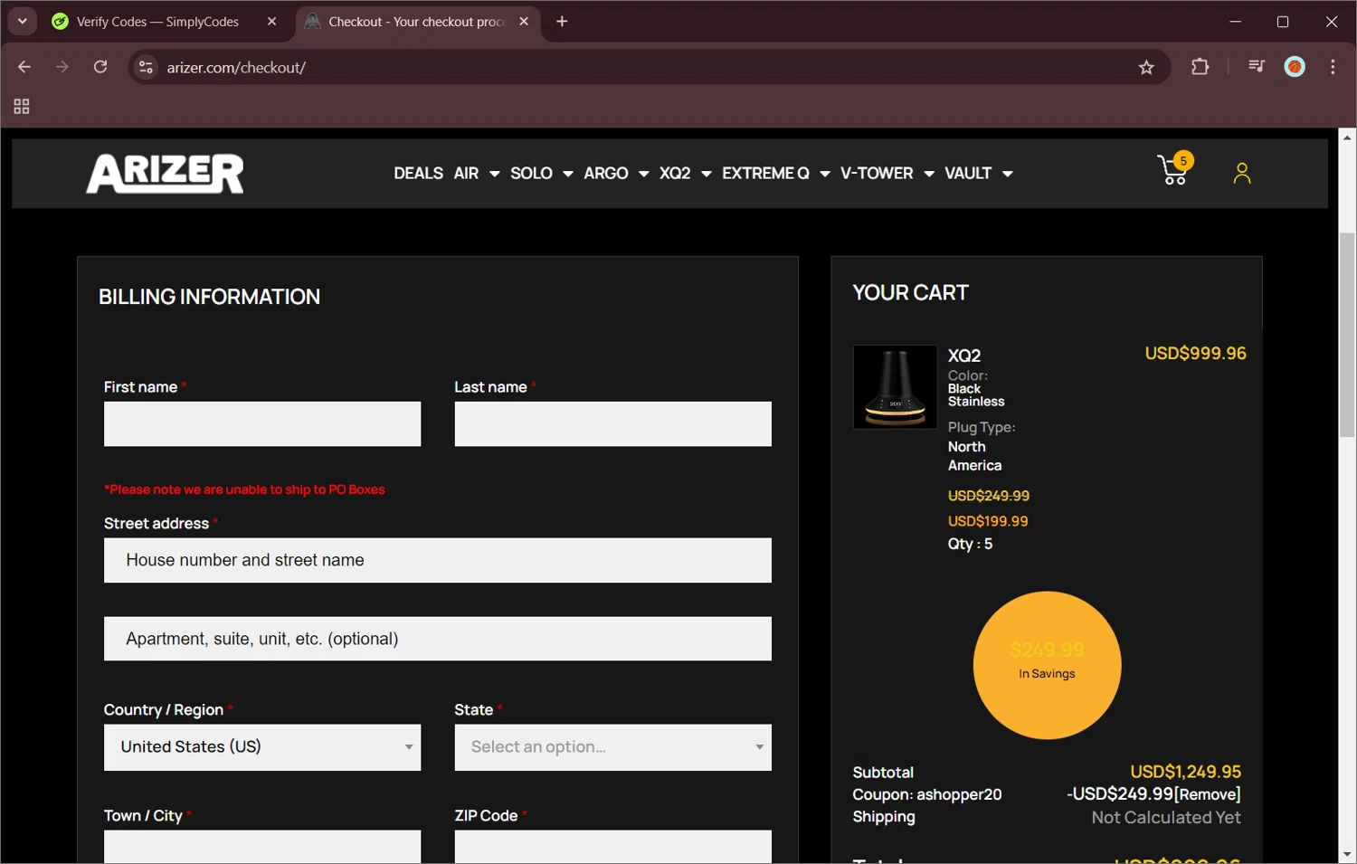The image size is (1357, 864).
Task: Open the Chrome profile avatar
Action: (1295, 66)
